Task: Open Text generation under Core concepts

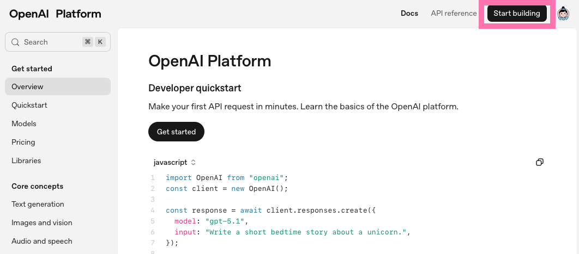Action: click(x=38, y=204)
